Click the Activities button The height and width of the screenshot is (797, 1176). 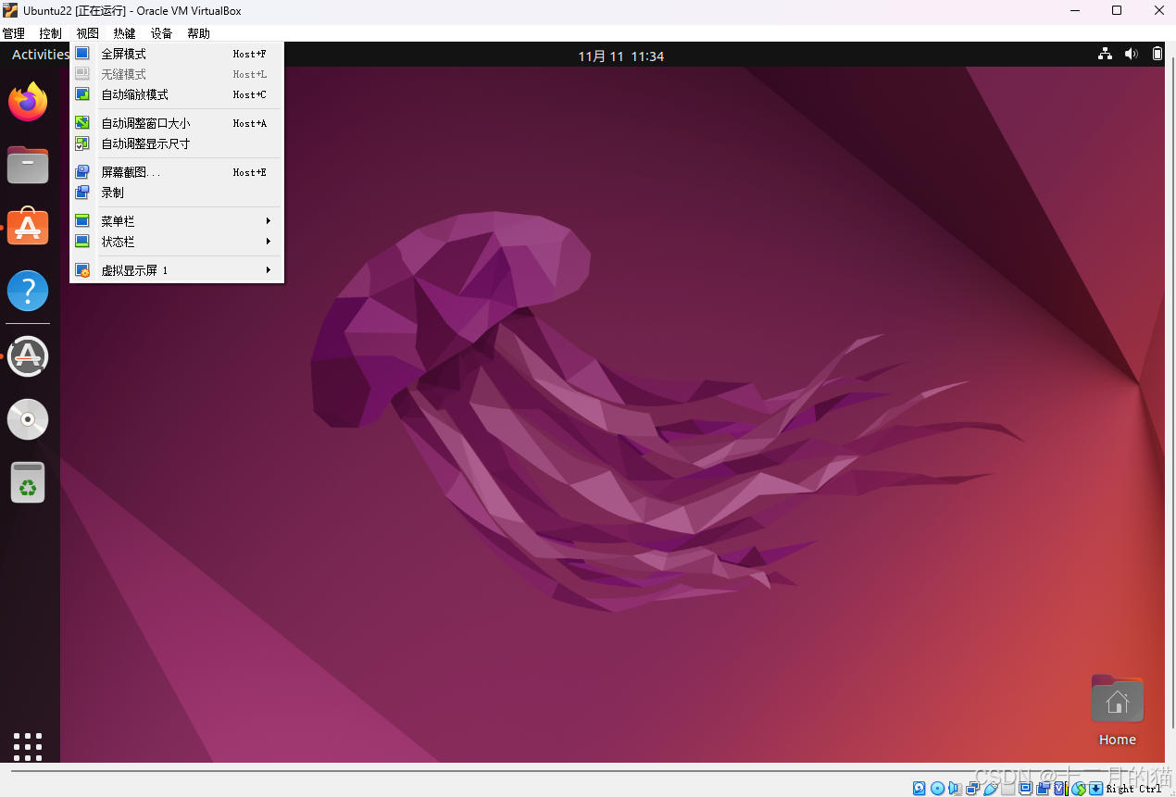(40, 55)
